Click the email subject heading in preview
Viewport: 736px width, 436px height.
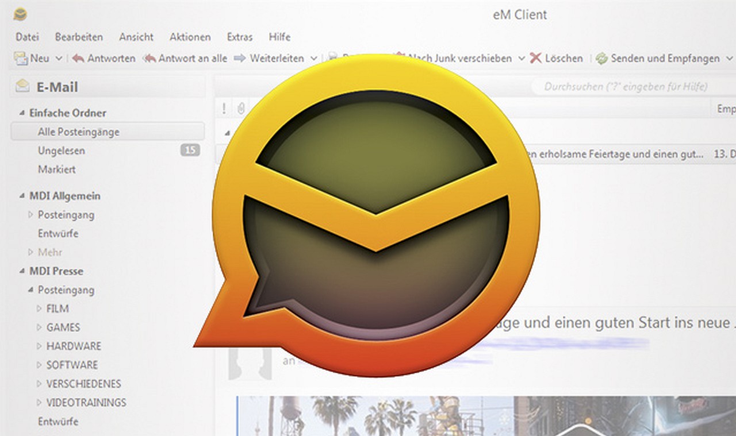coord(615,322)
